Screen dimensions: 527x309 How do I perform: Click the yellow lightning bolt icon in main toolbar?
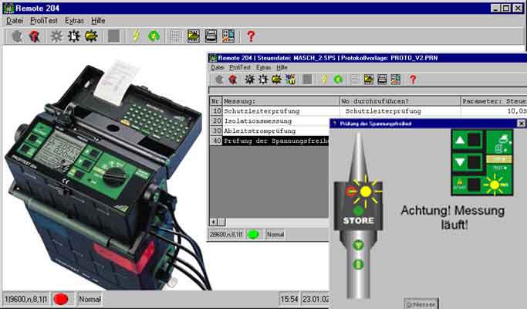click(x=136, y=36)
